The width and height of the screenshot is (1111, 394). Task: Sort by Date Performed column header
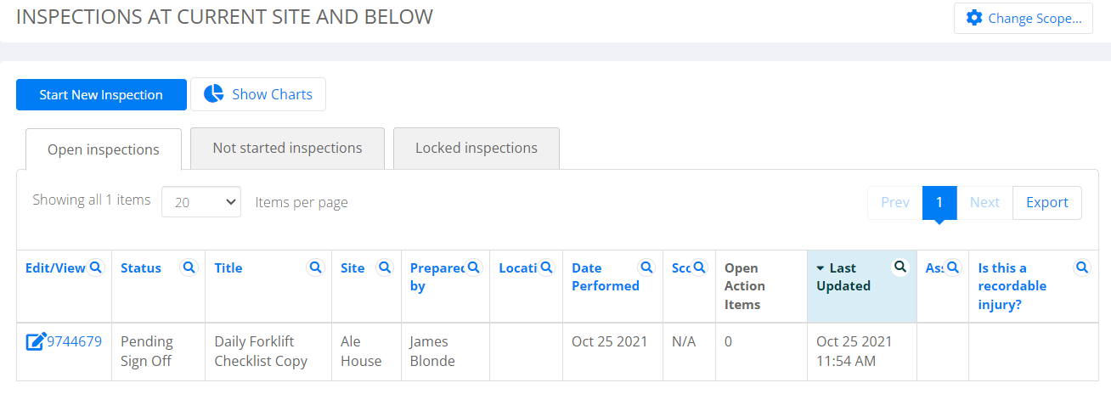pos(606,277)
